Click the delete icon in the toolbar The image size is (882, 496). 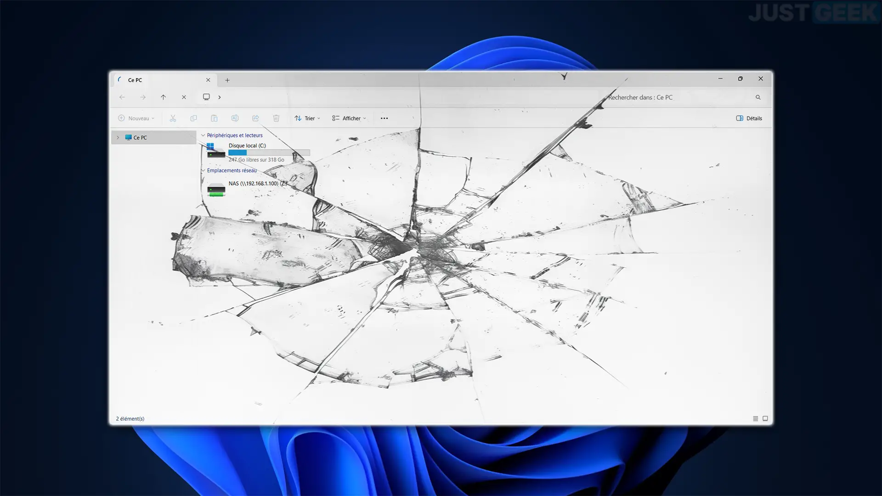[x=276, y=118]
